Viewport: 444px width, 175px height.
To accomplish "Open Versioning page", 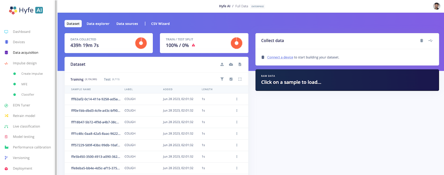I will click(21, 158).
